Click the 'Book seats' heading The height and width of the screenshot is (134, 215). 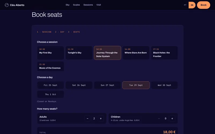pyautogui.click(x=47, y=15)
